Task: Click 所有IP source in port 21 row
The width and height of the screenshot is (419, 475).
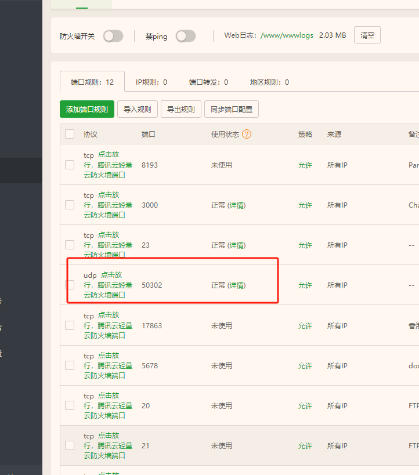Action: click(337, 445)
